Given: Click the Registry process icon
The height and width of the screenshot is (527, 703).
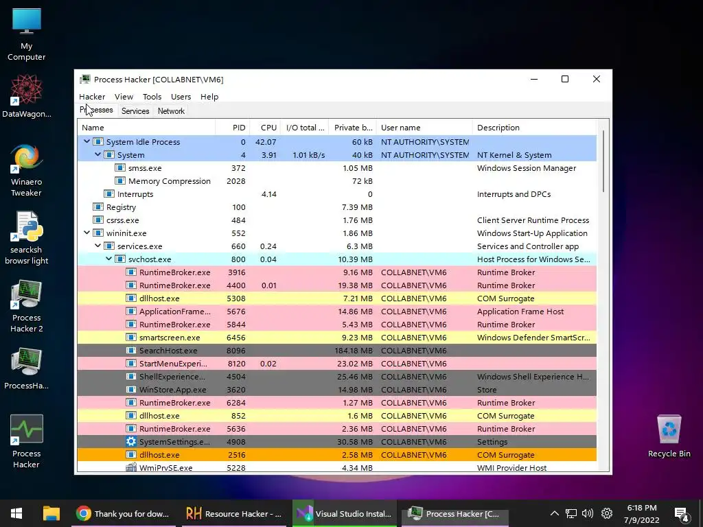Looking at the screenshot, I should [97, 207].
